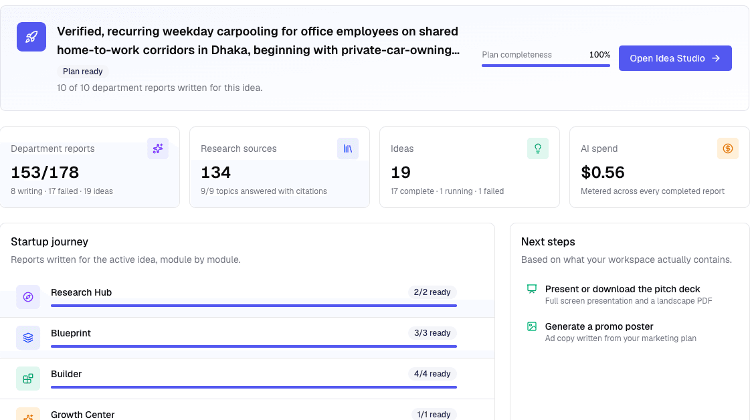The image size is (752, 420).
Task: Click the dollar coin icon on AI spend card
Action: (727, 148)
